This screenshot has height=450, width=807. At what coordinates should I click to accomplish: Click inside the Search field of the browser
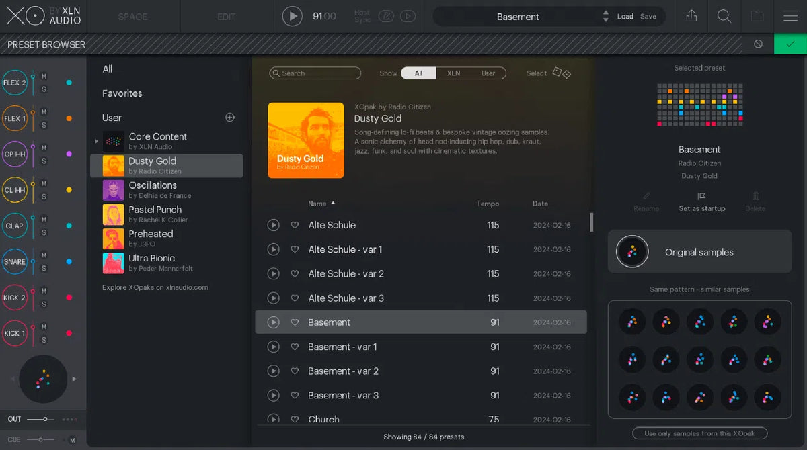pos(316,73)
